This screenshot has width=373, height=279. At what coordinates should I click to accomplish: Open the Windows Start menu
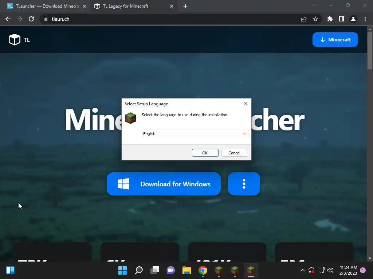pos(122,270)
